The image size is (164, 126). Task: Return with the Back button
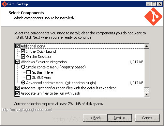[95, 118]
